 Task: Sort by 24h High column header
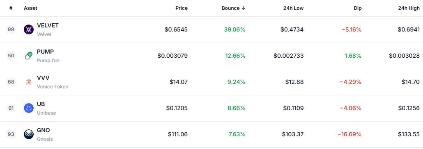[409, 8]
